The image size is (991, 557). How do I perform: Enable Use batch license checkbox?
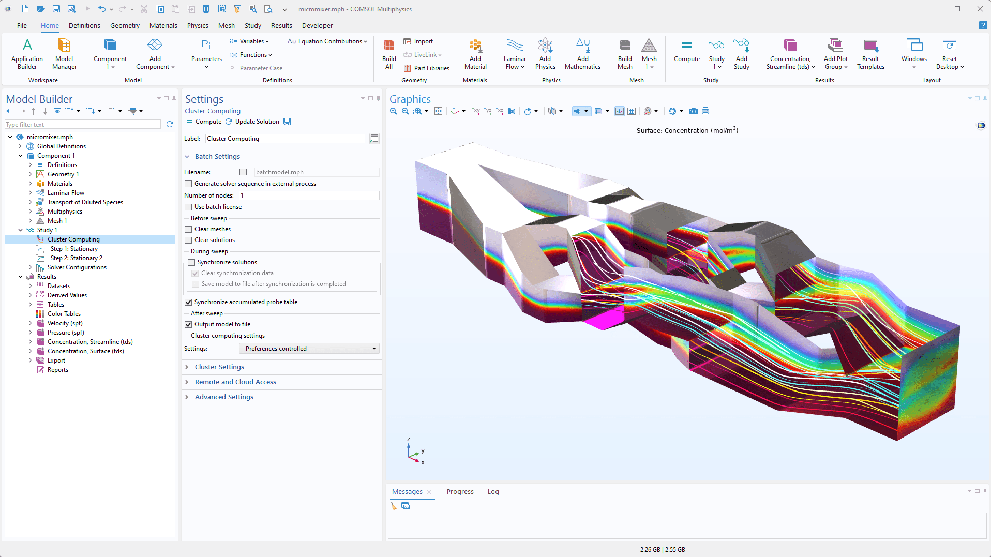(188, 207)
